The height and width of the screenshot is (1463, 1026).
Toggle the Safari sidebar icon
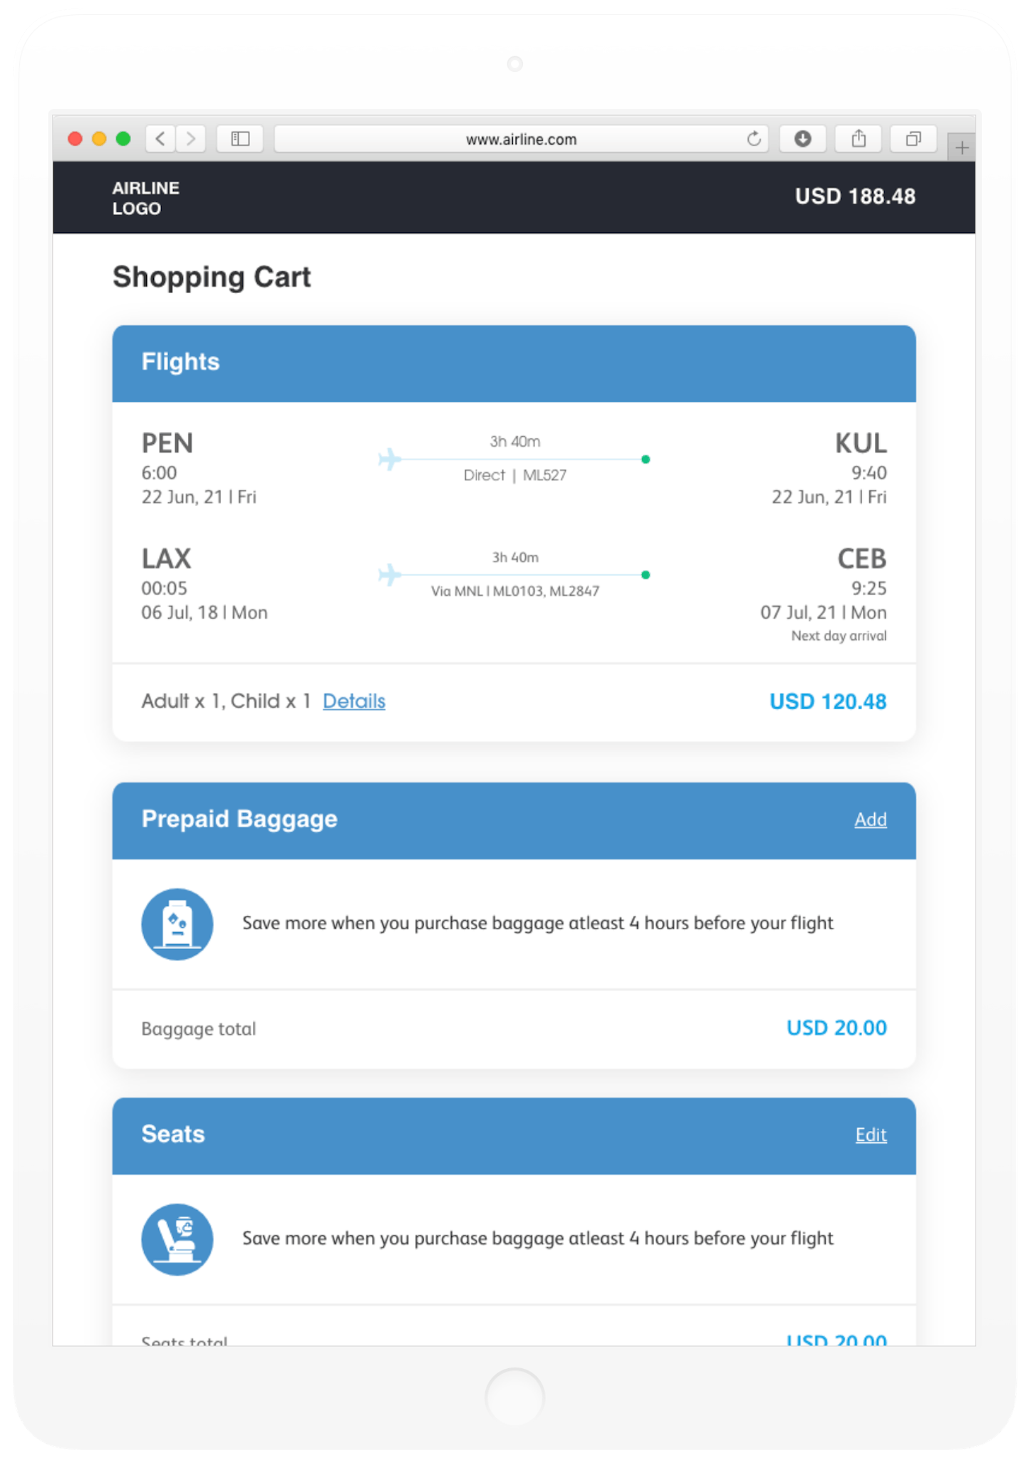pyautogui.click(x=240, y=138)
